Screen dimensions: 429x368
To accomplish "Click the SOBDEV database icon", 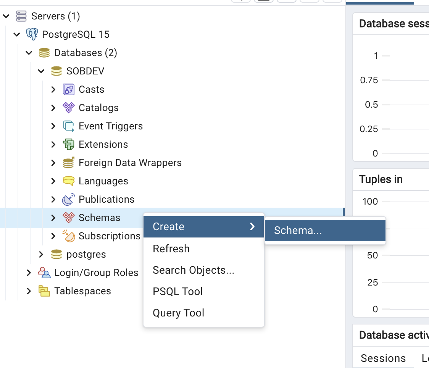I will click(56, 71).
